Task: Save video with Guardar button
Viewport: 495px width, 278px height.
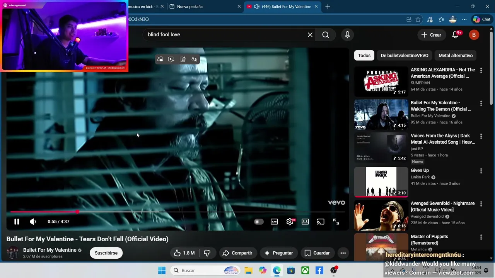Action: click(x=317, y=253)
